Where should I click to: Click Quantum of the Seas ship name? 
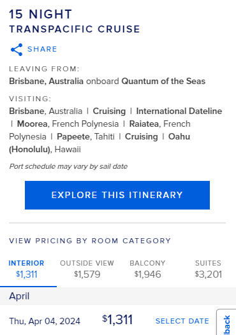(x=163, y=81)
